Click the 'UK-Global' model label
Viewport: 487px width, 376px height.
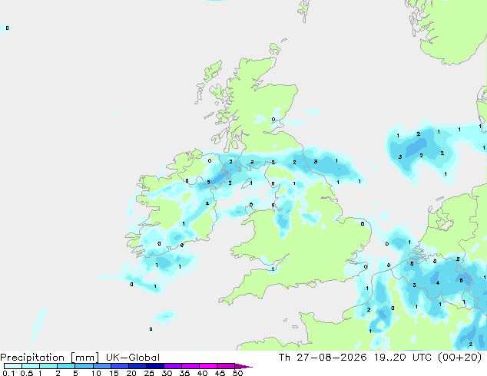pos(133,358)
